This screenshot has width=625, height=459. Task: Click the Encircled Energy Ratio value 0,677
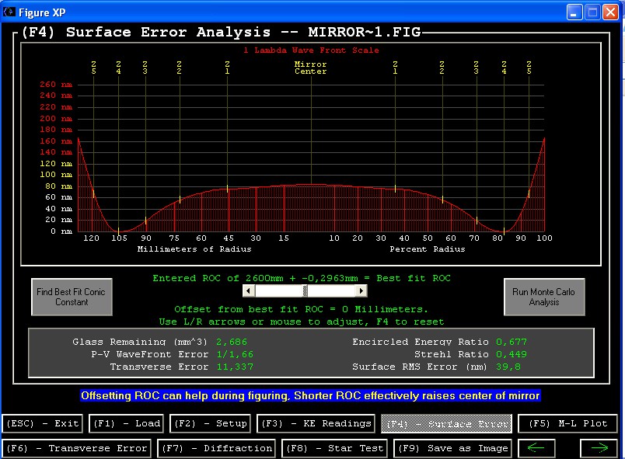pyautogui.click(x=512, y=342)
